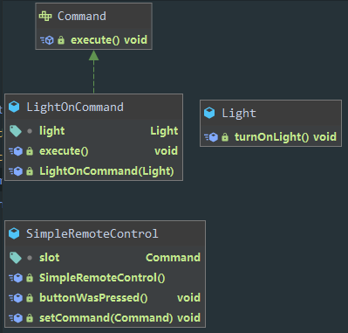Click the dashed green implements arrow
348x333 pixels.
[x=93, y=72]
